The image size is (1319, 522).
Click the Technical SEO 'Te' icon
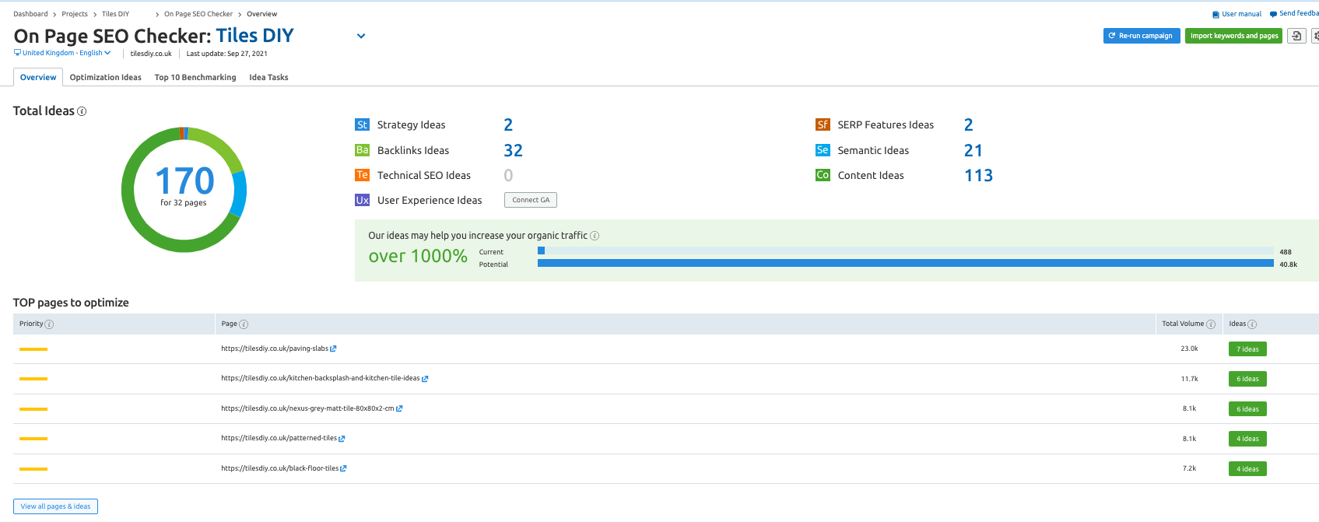click(362, 175)
